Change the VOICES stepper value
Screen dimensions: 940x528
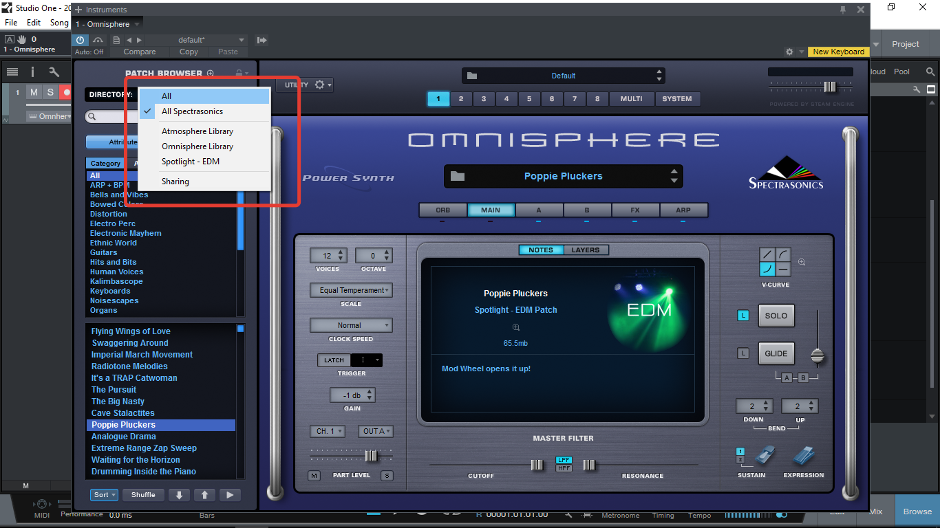(341, 256)
